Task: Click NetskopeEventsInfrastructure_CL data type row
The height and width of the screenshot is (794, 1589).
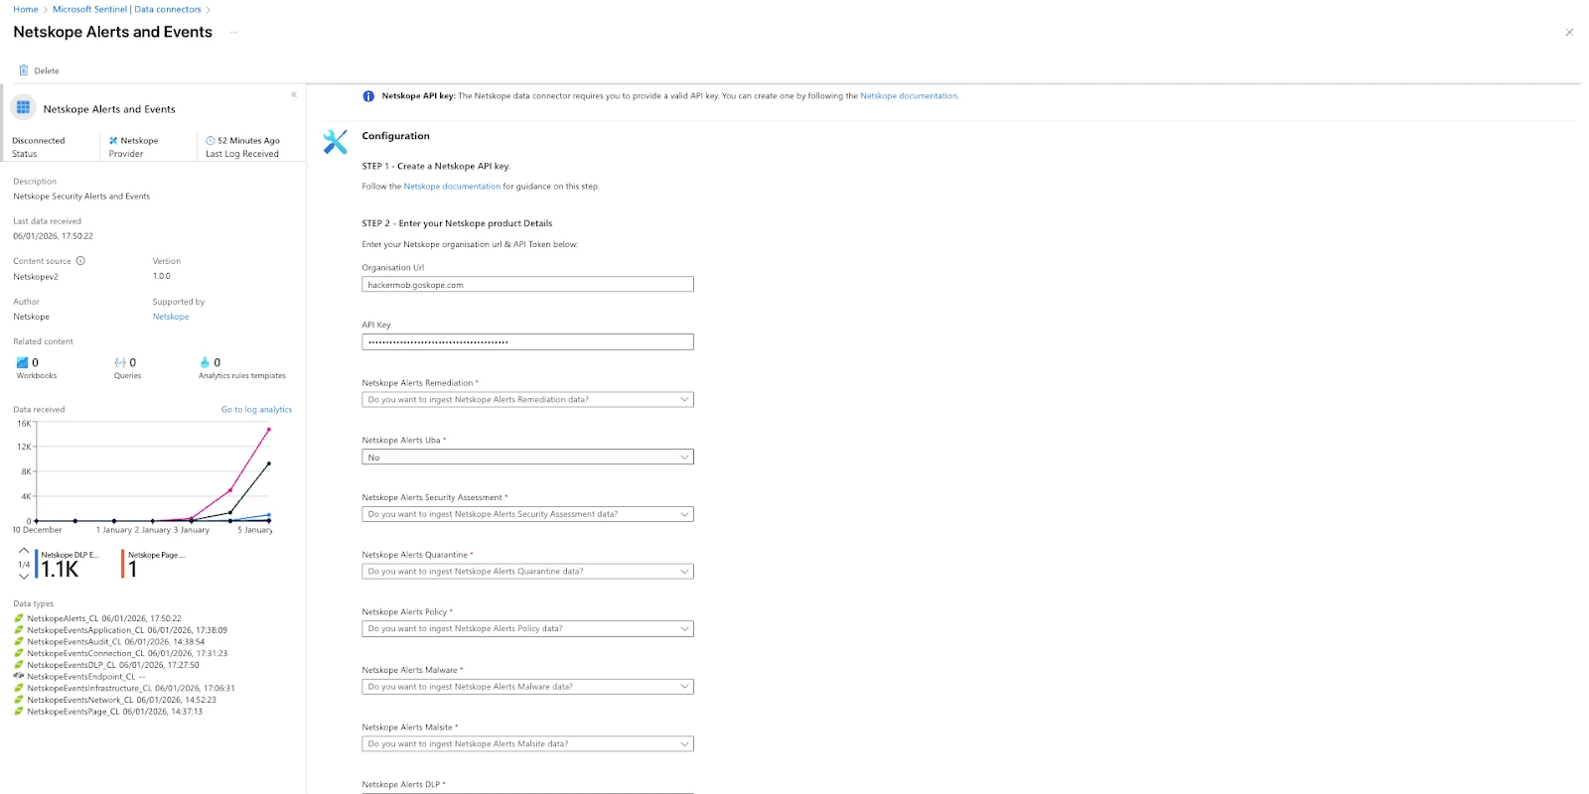Action: tap(124, 688)
